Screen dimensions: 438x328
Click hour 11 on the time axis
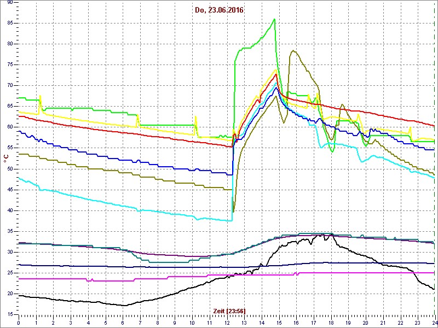coord(210,322)
